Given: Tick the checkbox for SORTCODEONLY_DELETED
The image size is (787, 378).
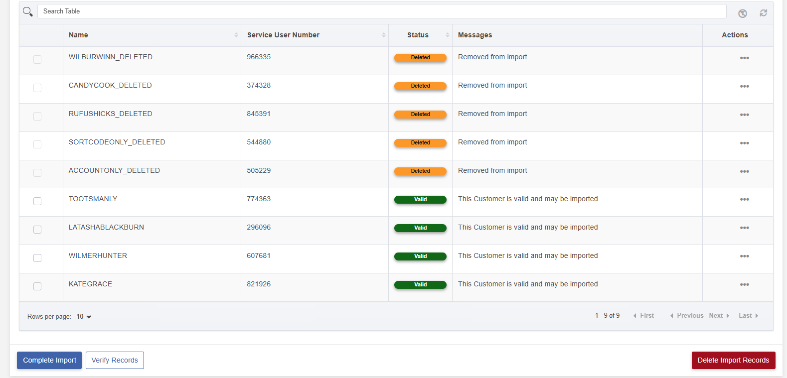Looking at the screenshot, I should (37, 144).
